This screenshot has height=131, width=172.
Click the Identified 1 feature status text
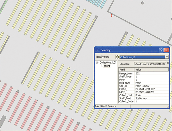coord(105,106)
